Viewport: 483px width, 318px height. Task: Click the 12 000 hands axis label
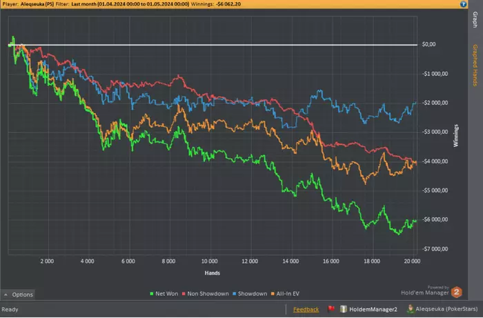click(x=250, y=261)
